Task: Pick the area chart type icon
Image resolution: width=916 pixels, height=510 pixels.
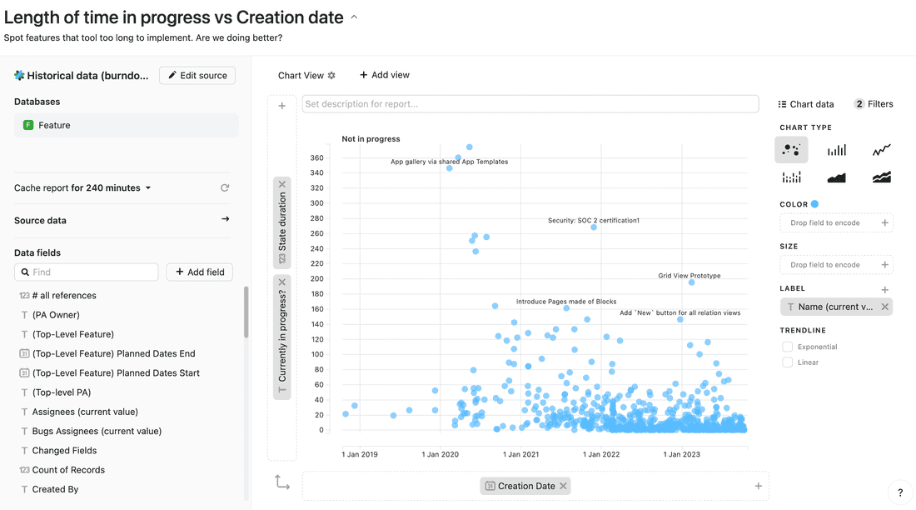Action: coord(836,177)
